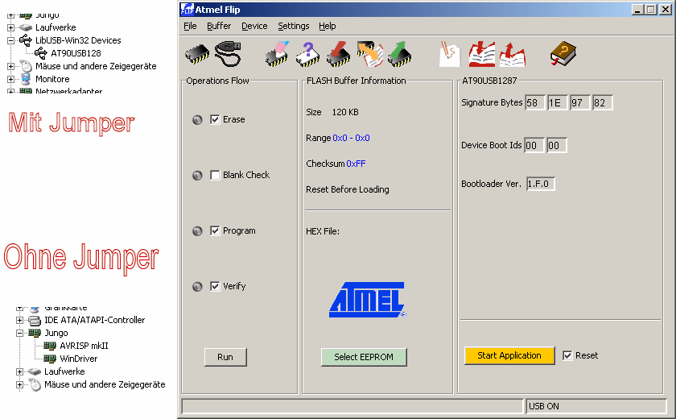Viewport: 676px width, 419px height.
Task: Select the IDE ATA/ATAPI-Controller icon
Action: pos(35,320)
